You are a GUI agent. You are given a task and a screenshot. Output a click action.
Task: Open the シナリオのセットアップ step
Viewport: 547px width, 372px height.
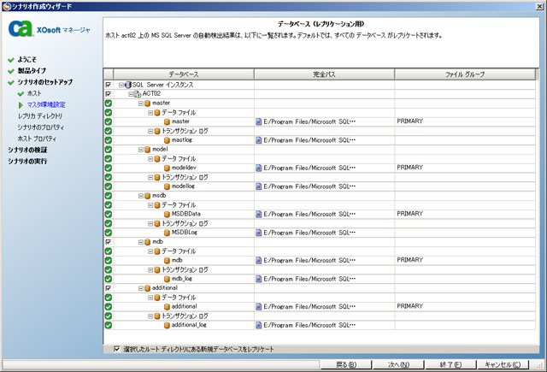pos(45,82)
